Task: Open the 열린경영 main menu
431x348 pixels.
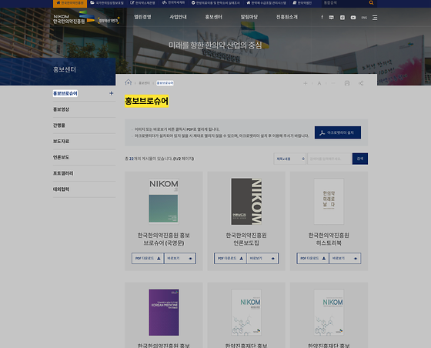Action: point(142,17)
